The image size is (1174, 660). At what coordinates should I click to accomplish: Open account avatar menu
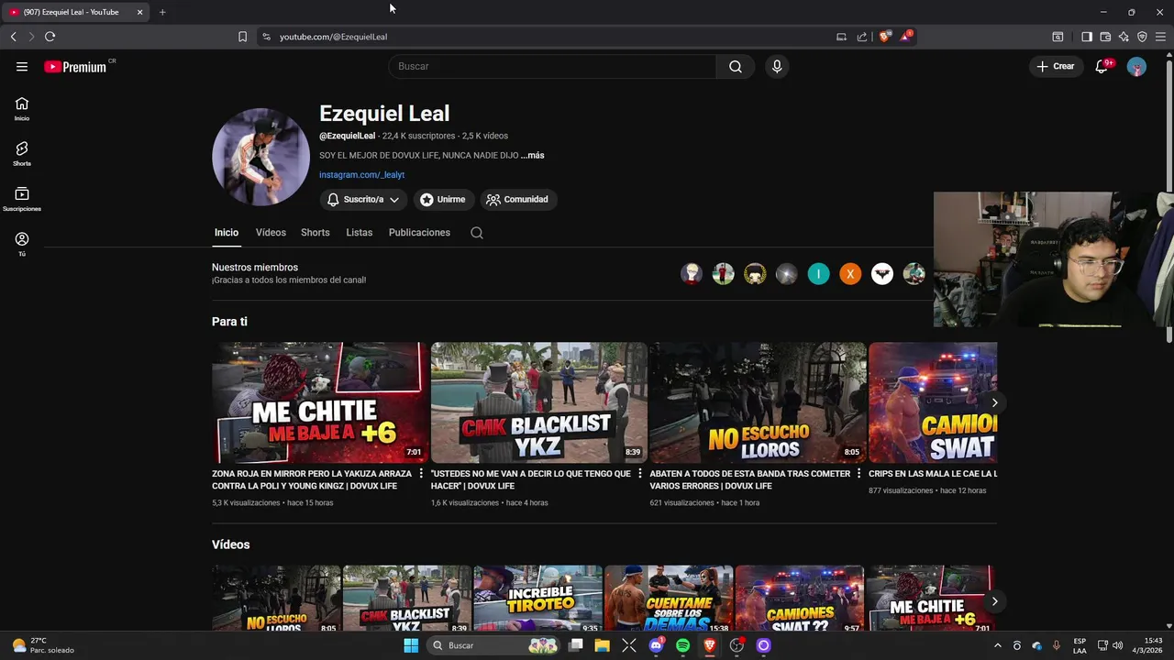(x=1136, y=66)
